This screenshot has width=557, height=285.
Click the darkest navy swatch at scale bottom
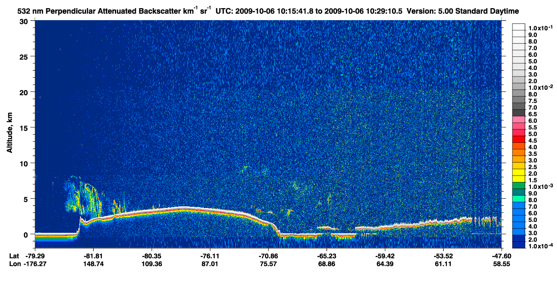(x=518, y=244)
